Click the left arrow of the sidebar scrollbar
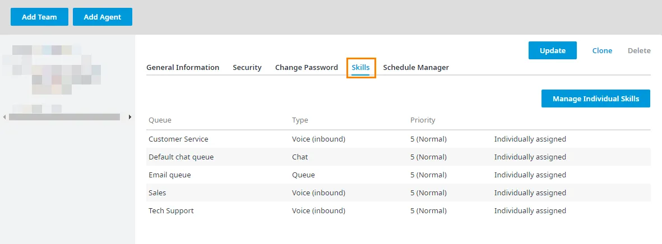 click(4, 117)
